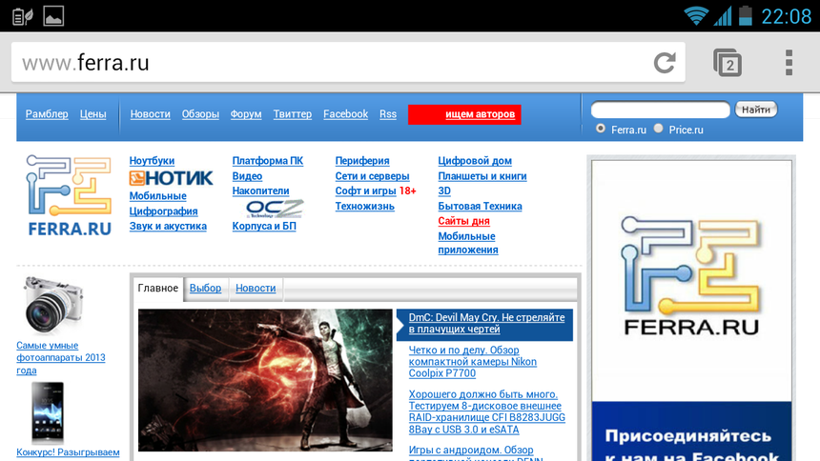The height and width of the screenshot is (461, 820).
Task: Open the CFI B8283JUGG RAID storage article
Action: 487,411
